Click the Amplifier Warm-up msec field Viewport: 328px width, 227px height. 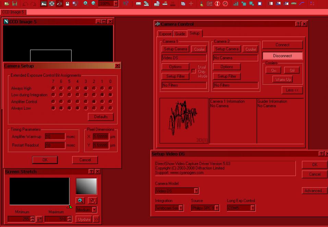point(55,136)
